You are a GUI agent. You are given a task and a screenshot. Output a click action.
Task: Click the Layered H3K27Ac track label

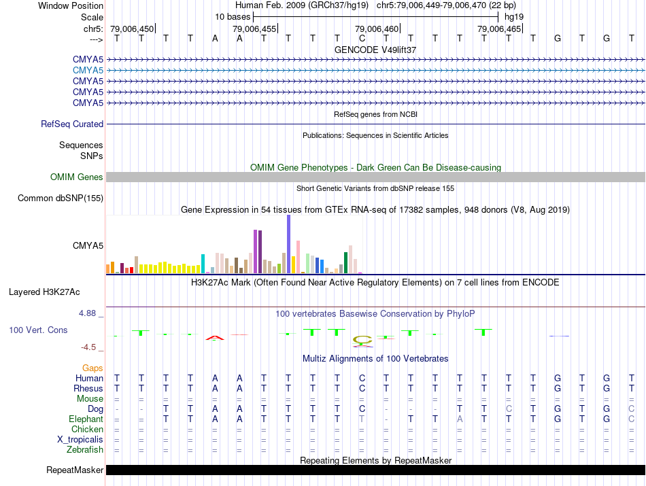point(44,292)
